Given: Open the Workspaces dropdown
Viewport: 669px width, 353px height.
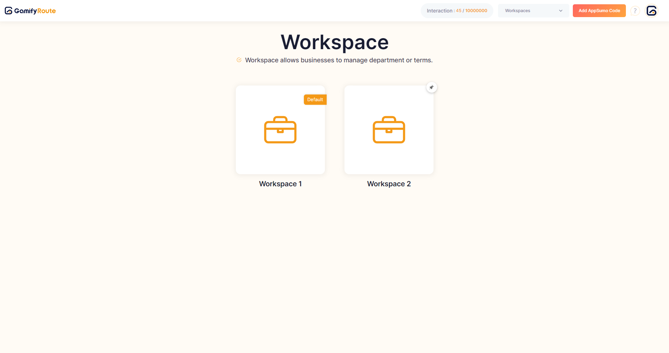Looking at the screenshot, I should [x=527, y=11].
